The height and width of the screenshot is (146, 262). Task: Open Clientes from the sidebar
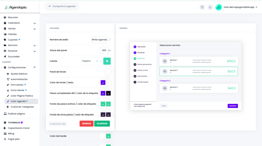pyautogui.click(x=12, y=34)
